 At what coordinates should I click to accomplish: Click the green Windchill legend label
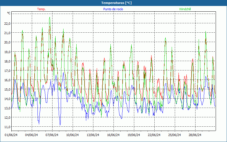[x=185, y=9]
